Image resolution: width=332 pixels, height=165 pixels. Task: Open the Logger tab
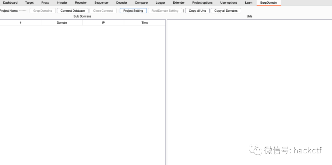[x=160, y=3]
